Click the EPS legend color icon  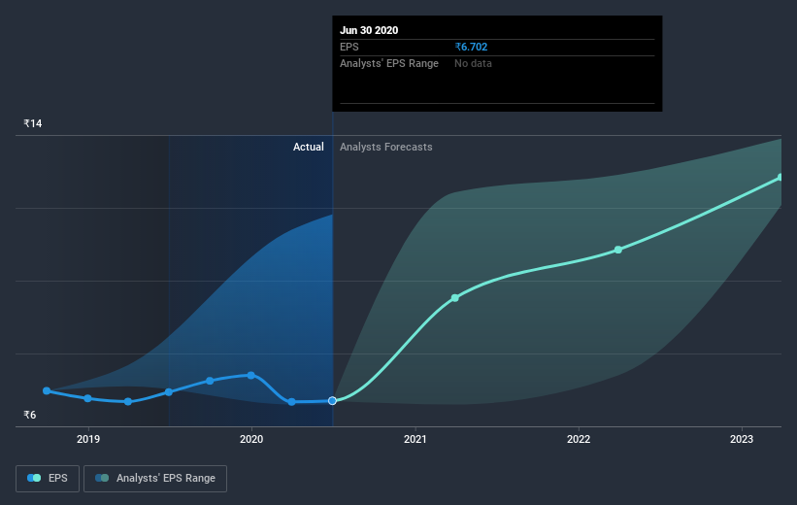(34, 478)
